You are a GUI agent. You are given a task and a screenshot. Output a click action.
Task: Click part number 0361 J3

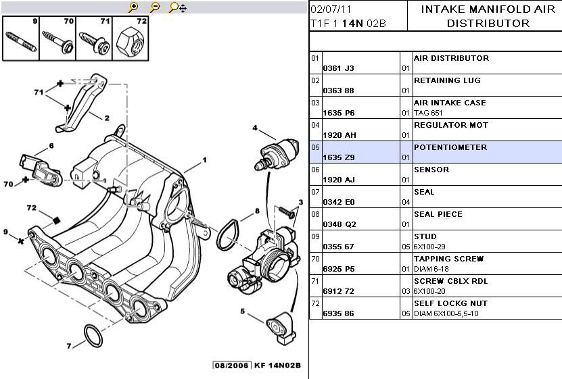[338, 68]
